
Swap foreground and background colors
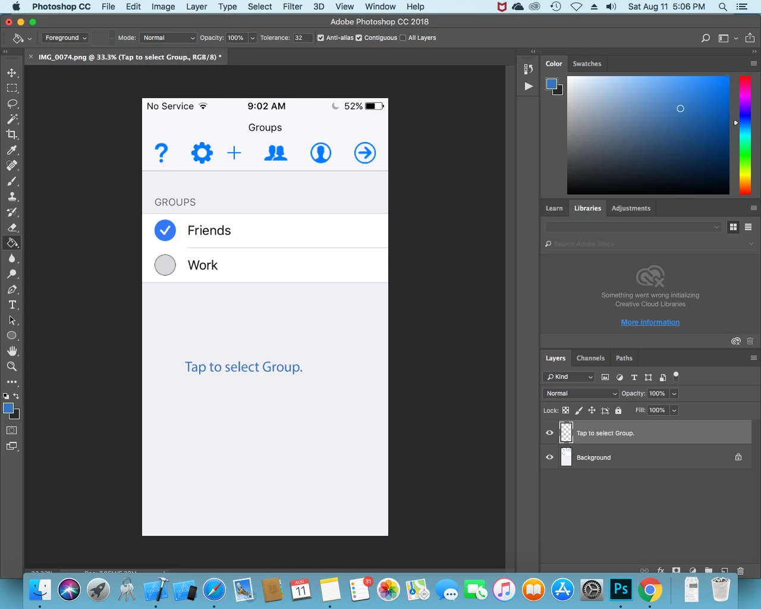16,396
